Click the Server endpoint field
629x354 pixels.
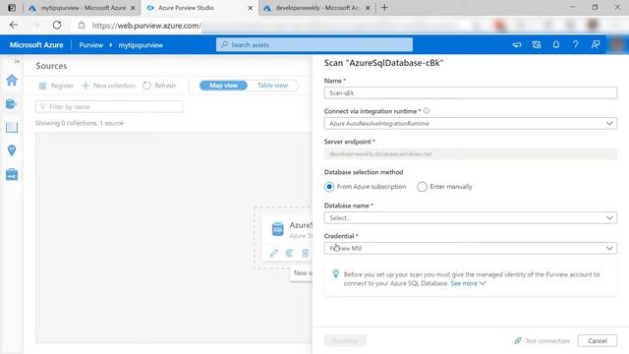point(471,153)
